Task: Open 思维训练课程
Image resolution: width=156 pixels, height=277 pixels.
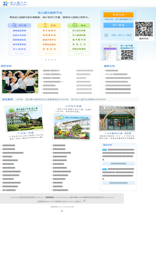Action: [79, 49]
